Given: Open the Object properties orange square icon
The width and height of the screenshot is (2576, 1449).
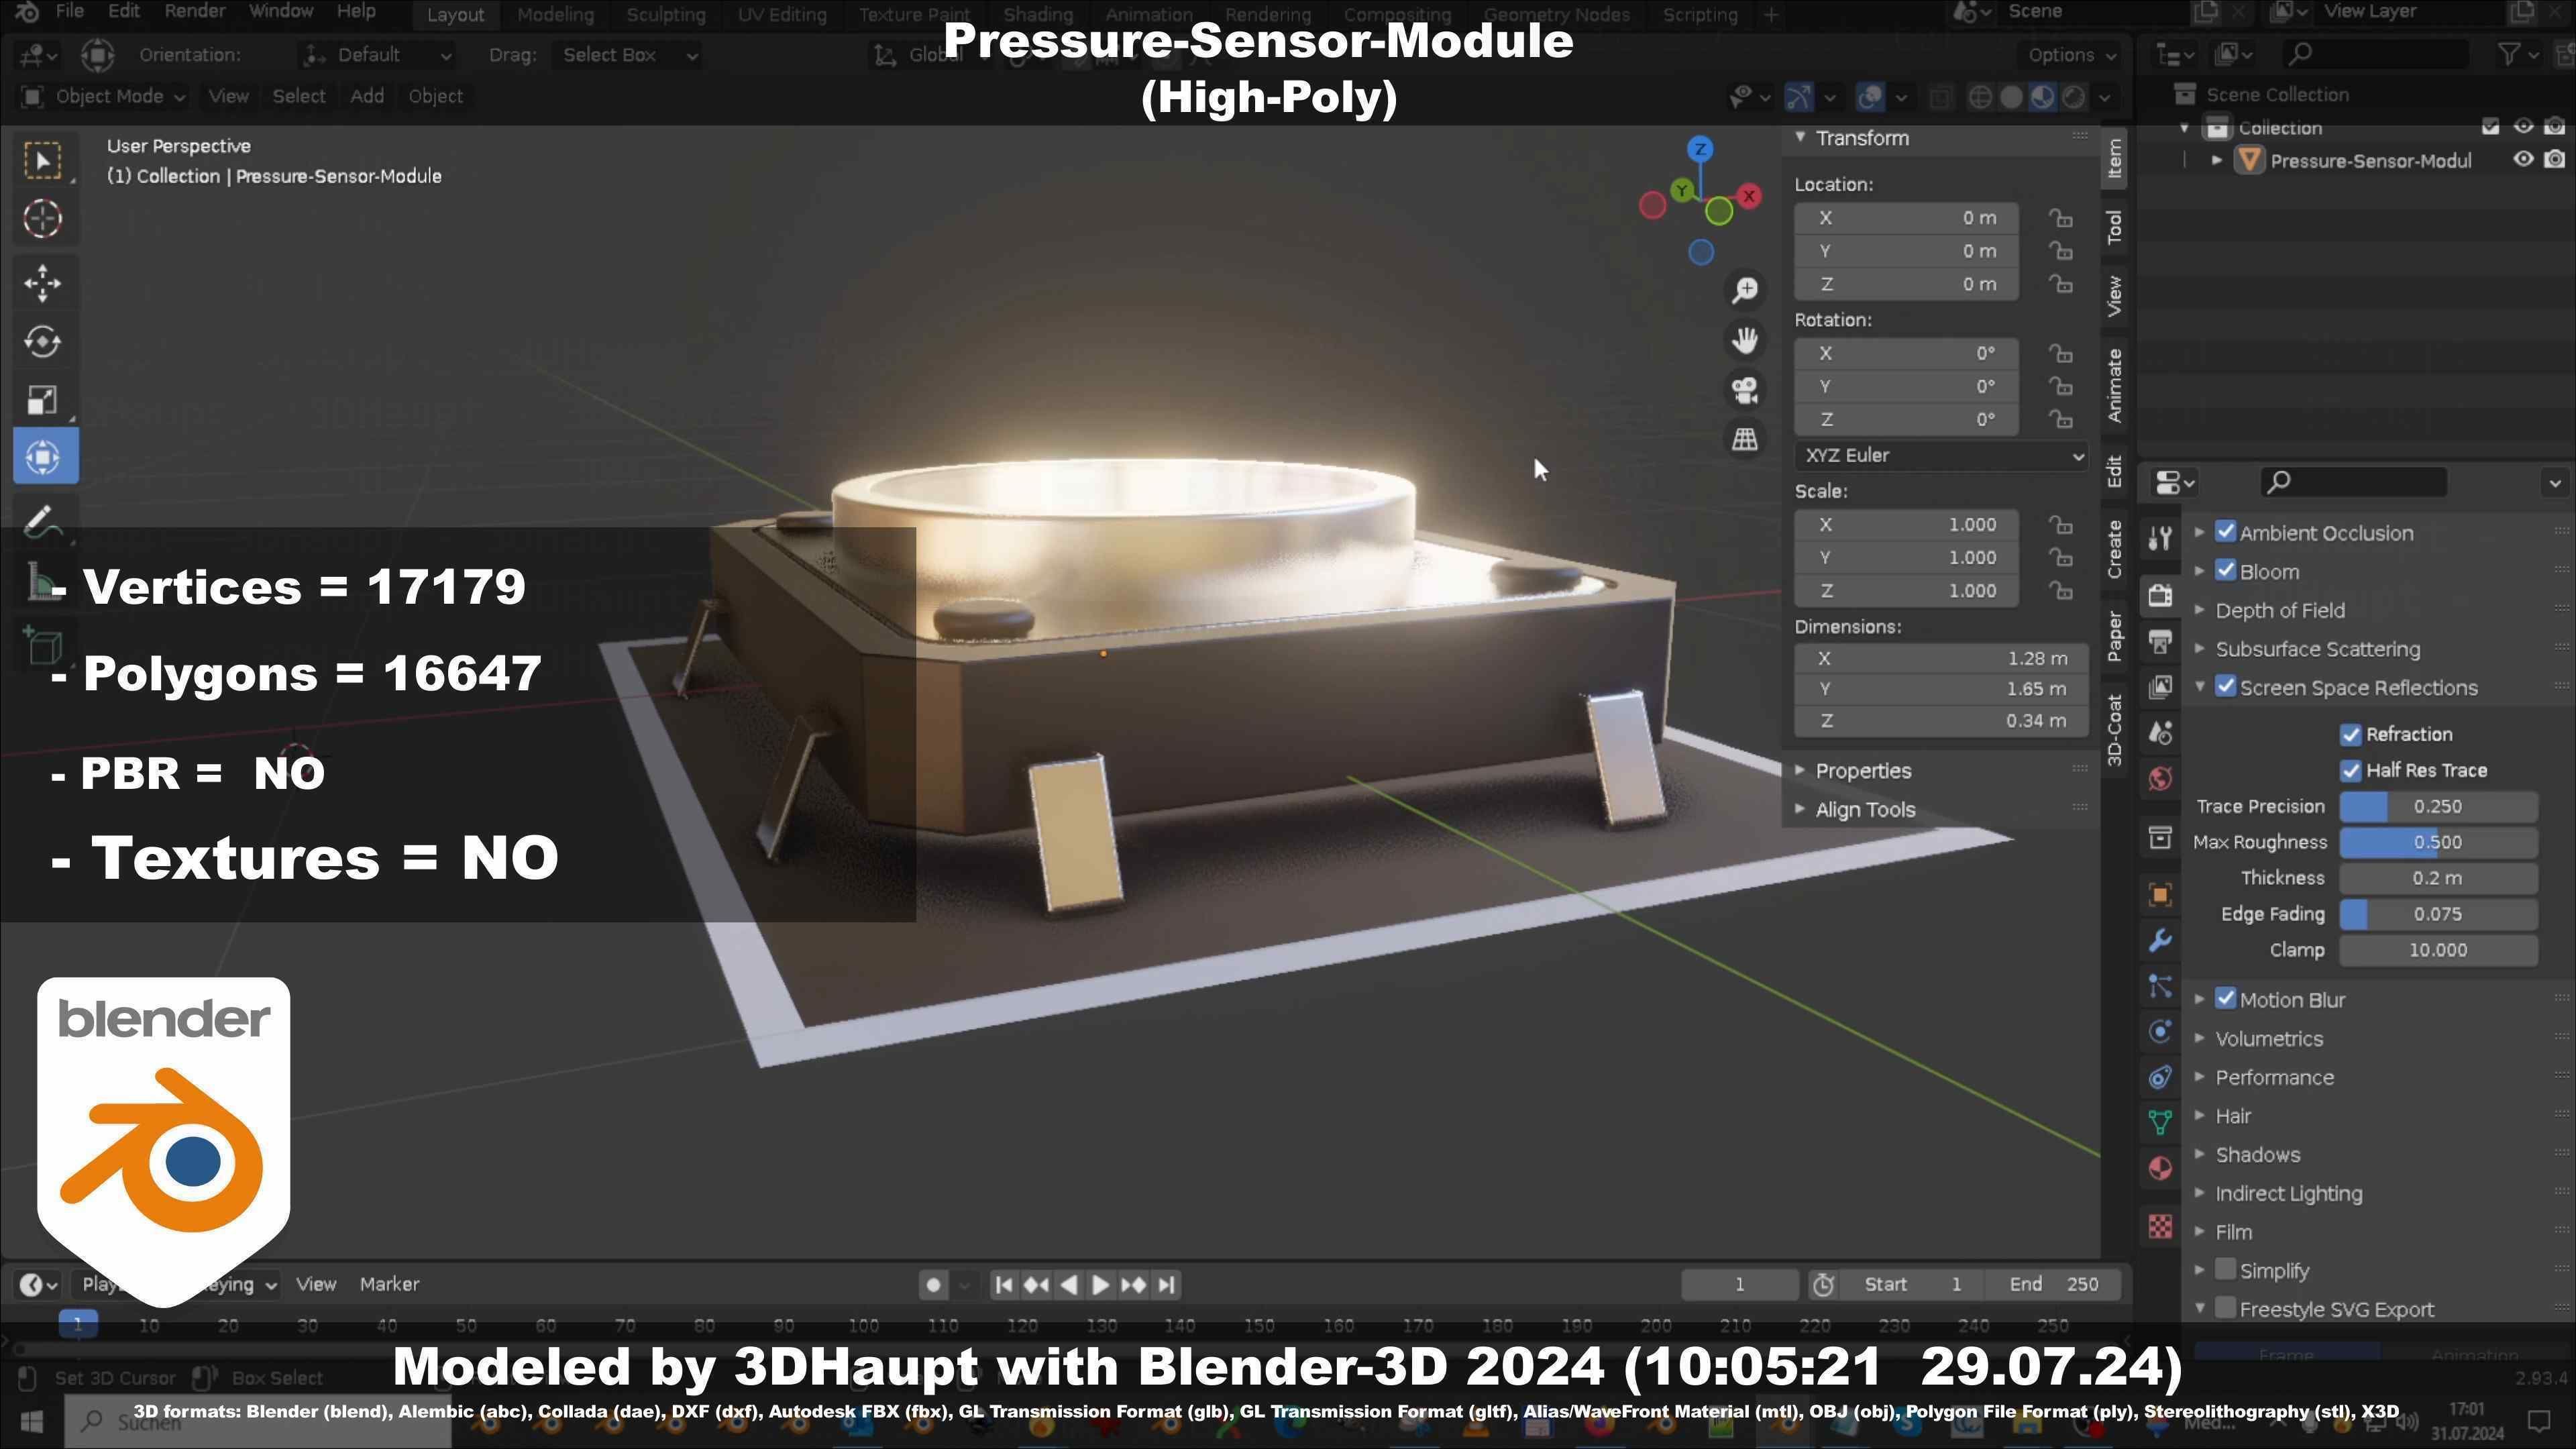Looking at the screenshot, I should 2160,894.
